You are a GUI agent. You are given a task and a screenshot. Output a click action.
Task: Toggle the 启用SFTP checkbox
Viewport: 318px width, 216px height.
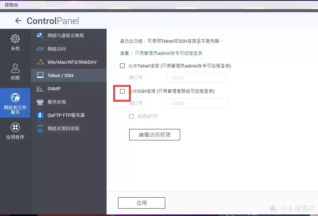point(132,116)
